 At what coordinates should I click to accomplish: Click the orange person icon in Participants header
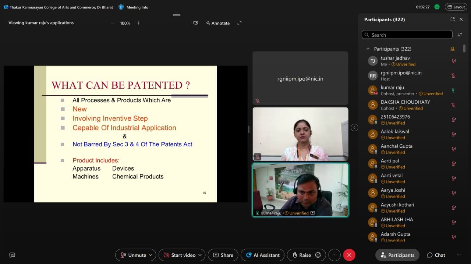[453, 49]
